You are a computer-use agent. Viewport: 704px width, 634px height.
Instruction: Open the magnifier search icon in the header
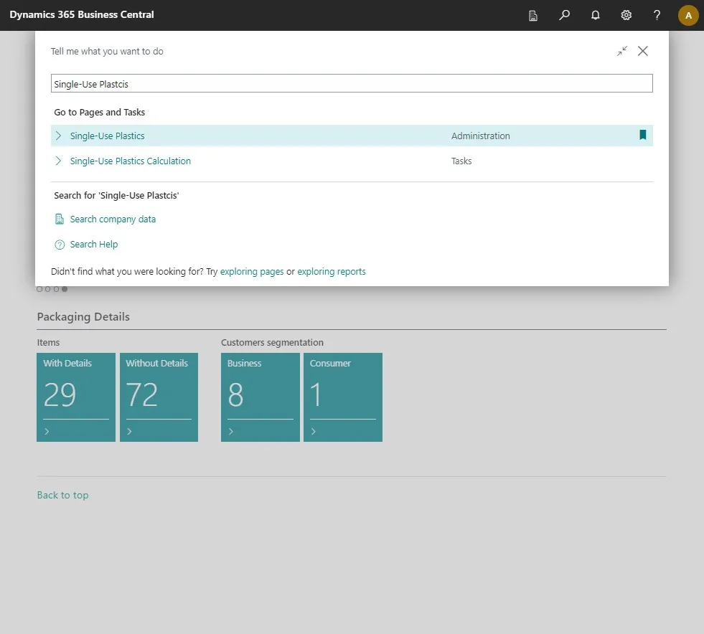tap(564, 15)
